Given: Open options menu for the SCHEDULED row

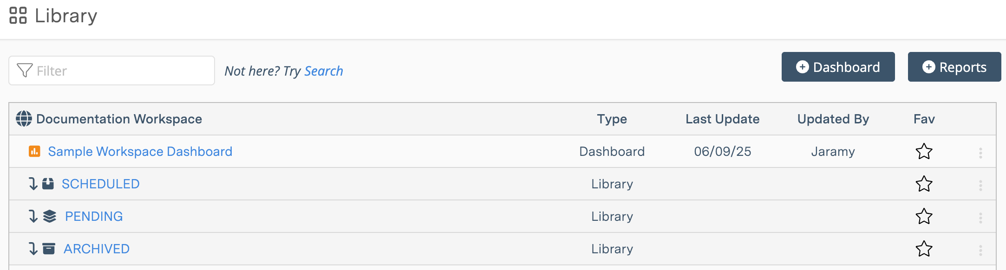Looking at the screenshot, I should [980, 184].
